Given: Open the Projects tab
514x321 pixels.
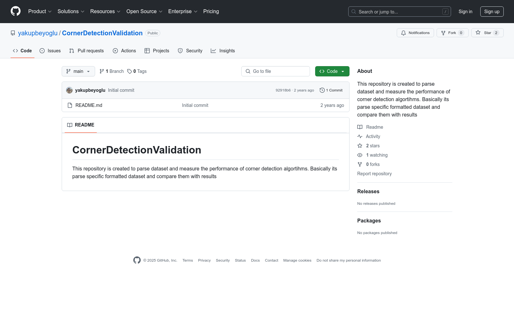Looking at the screenshot, I should pos(157,51).
